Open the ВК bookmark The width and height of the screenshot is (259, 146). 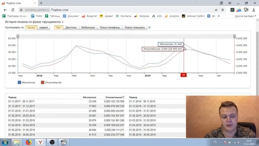pos(211,16)
